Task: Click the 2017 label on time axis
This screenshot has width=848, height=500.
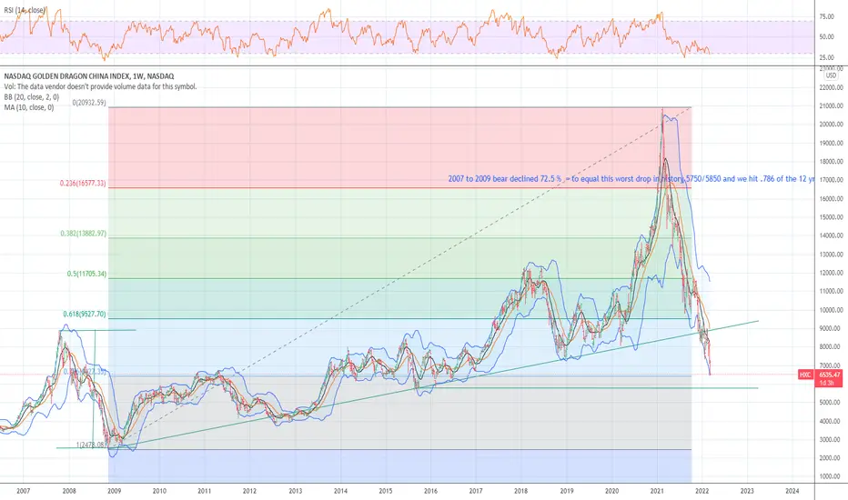Action: pyautogui.click(x=476, y=491)
